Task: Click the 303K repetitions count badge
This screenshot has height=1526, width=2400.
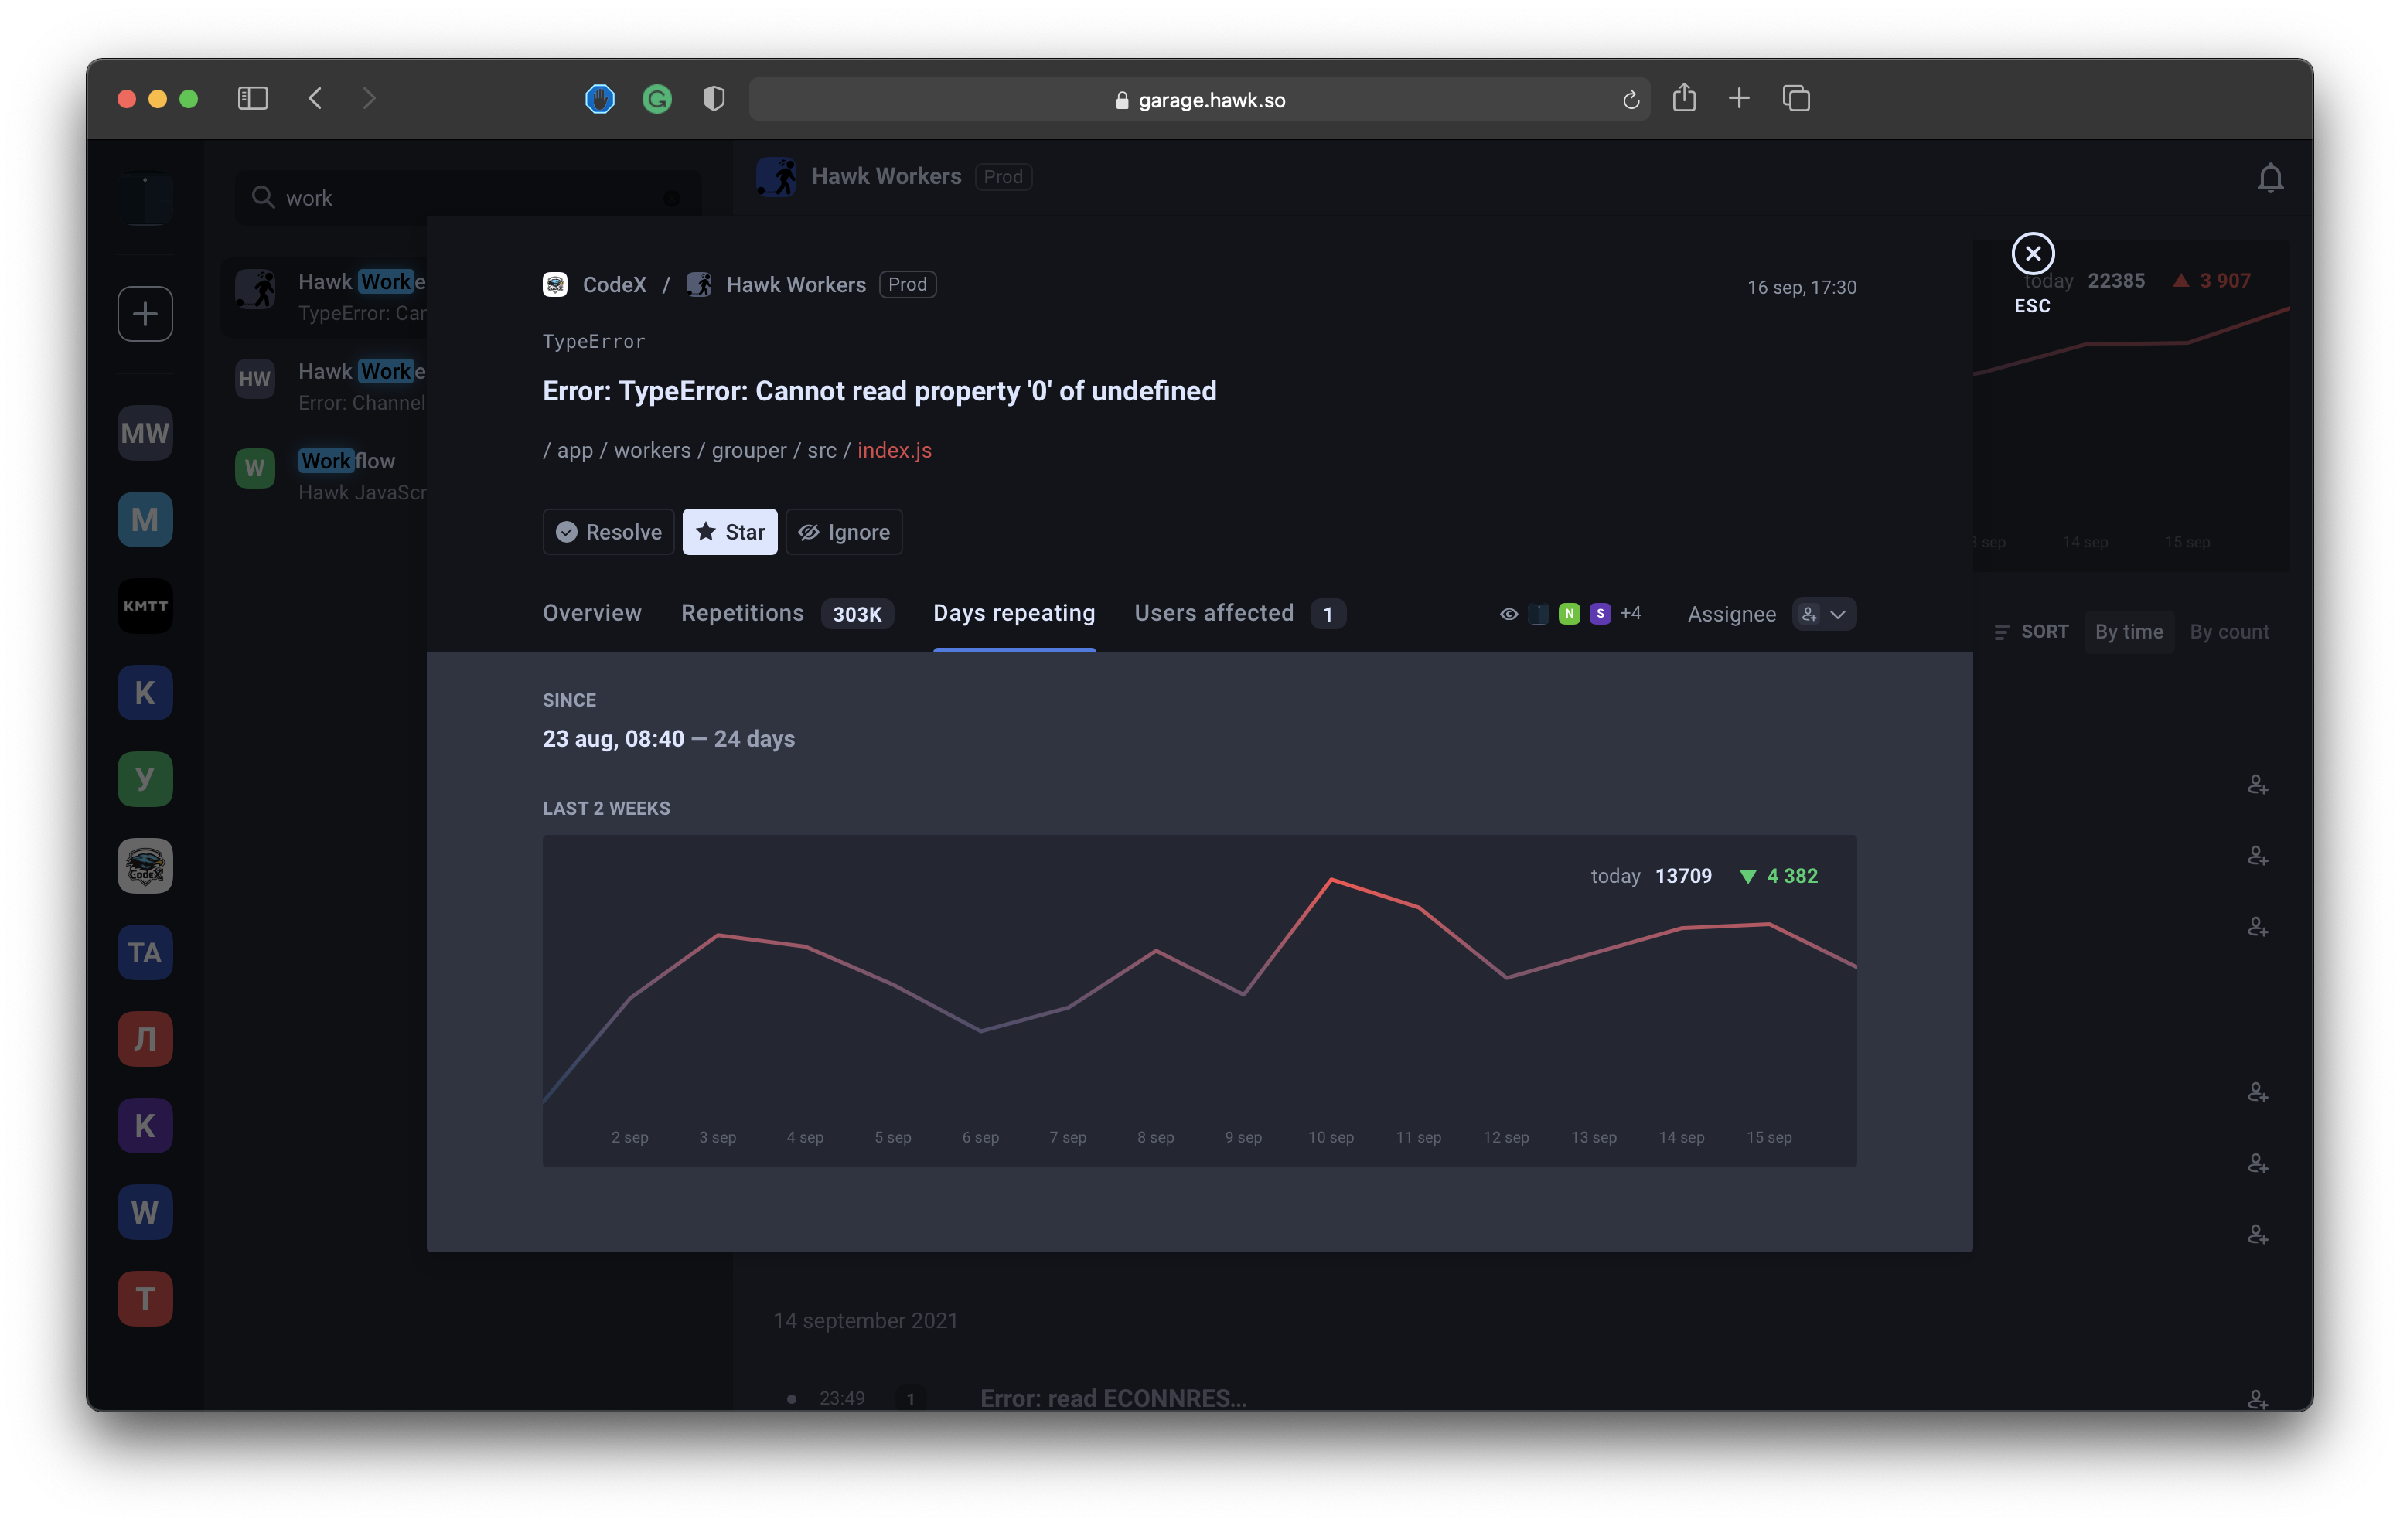Action: (x=856, y=614)
